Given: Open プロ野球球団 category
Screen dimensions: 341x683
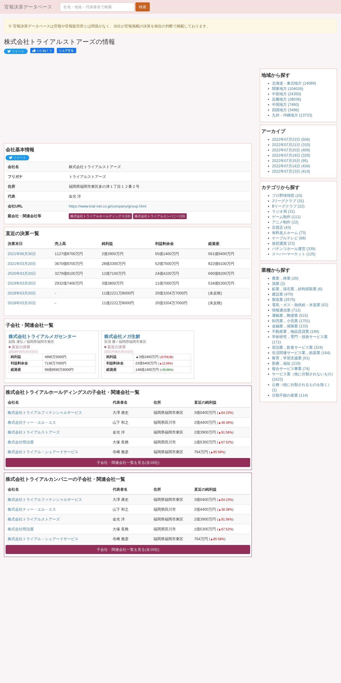Looking at the screenshot, I should (x=287, y=195).
